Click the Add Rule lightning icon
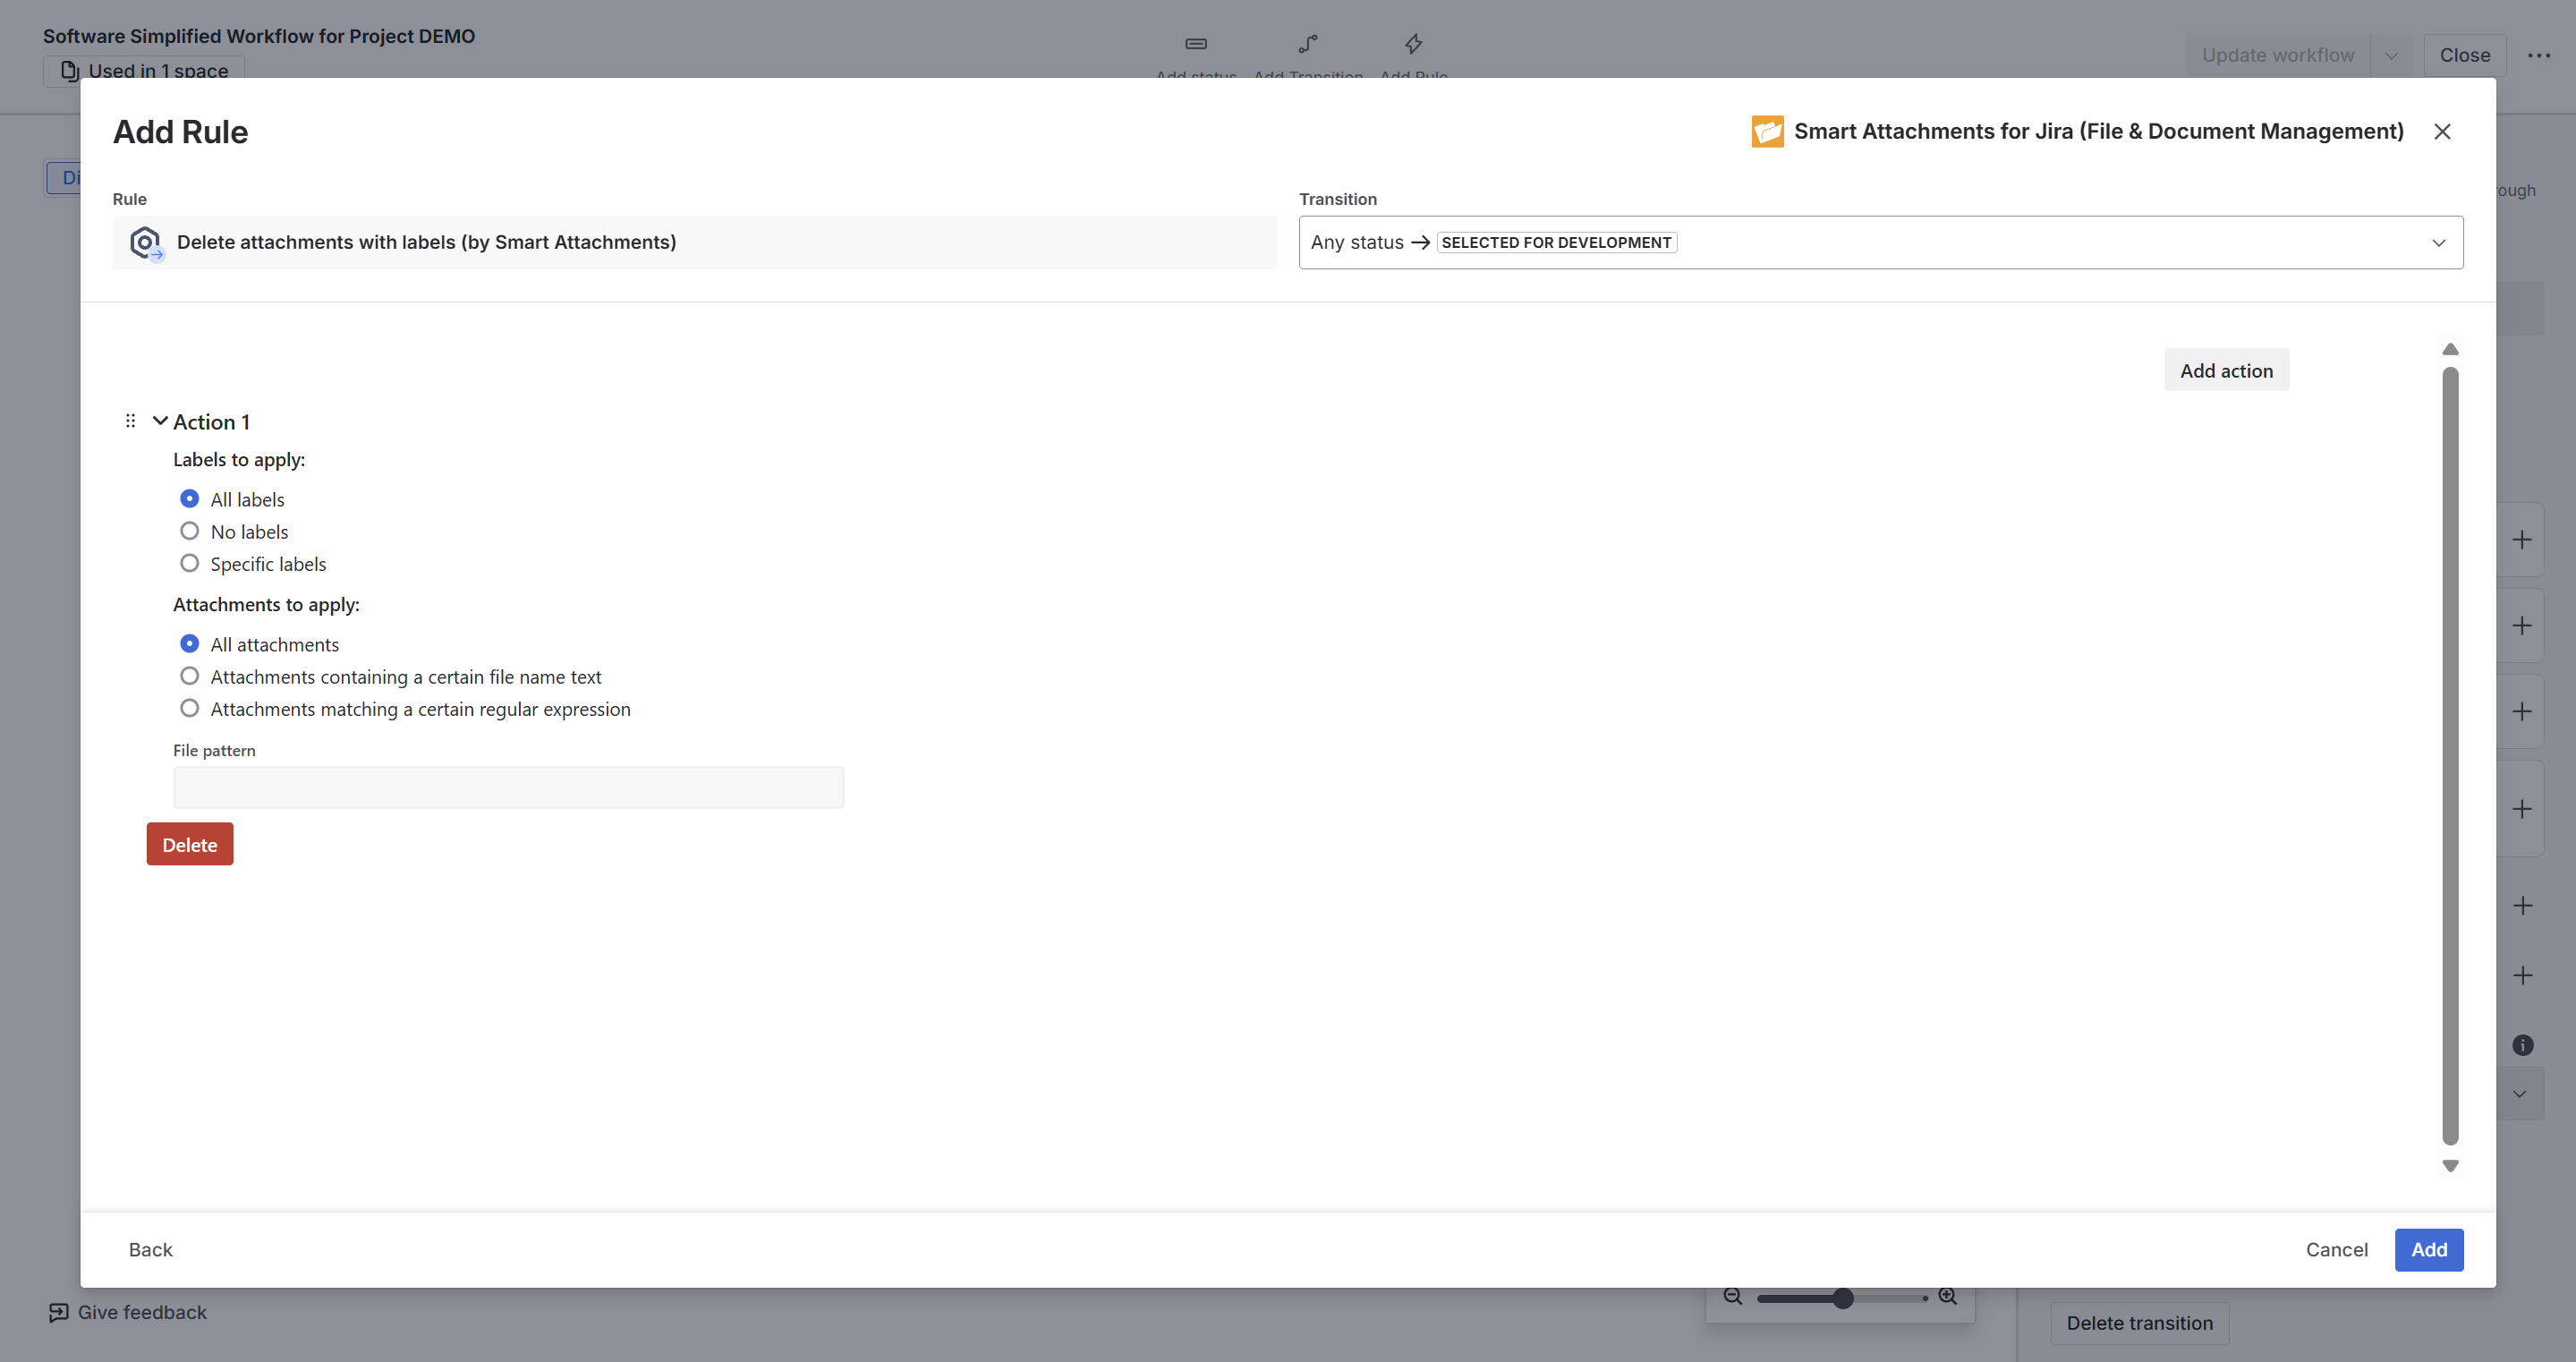Screen dimensions: 2576x1362 point(1413,44)
